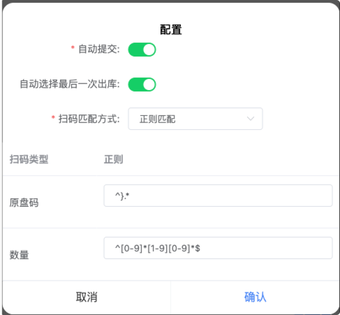
Task: Click the 原盘码 row label
Action: (24, 203)
